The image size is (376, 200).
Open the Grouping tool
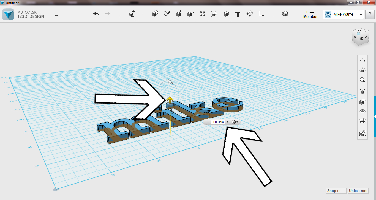214,14
